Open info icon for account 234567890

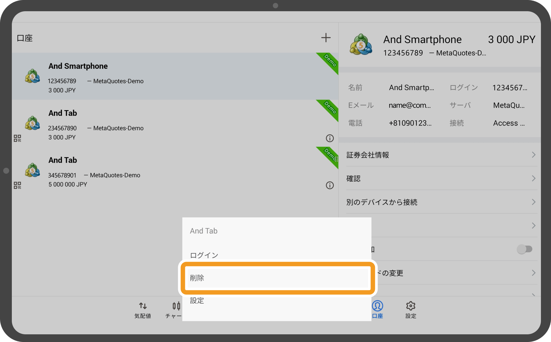tap(330, 138)
